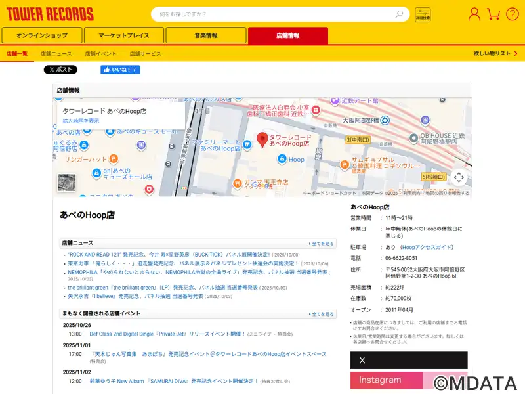The image size is (525, 394).
Task: Click the サムギョプサル restaurant map marker
Action: (x=345, y=165)
